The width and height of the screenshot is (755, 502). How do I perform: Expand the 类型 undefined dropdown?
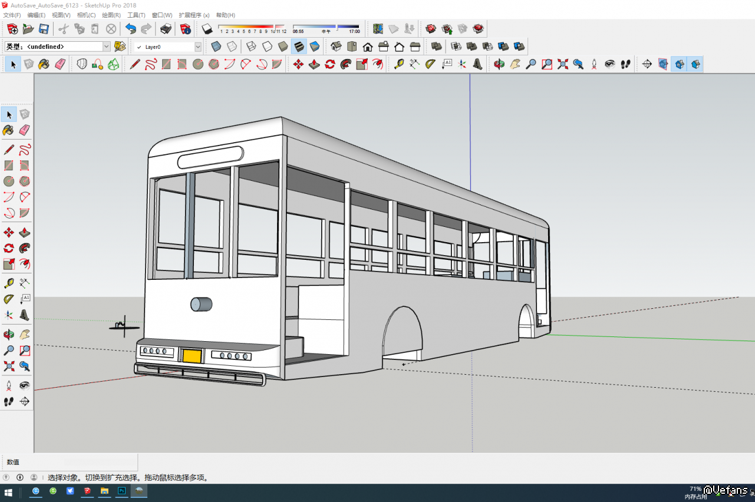[x=106, y=47]
